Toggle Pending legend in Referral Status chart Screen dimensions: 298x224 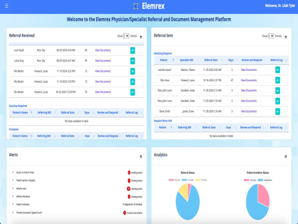tap(201, 180)
